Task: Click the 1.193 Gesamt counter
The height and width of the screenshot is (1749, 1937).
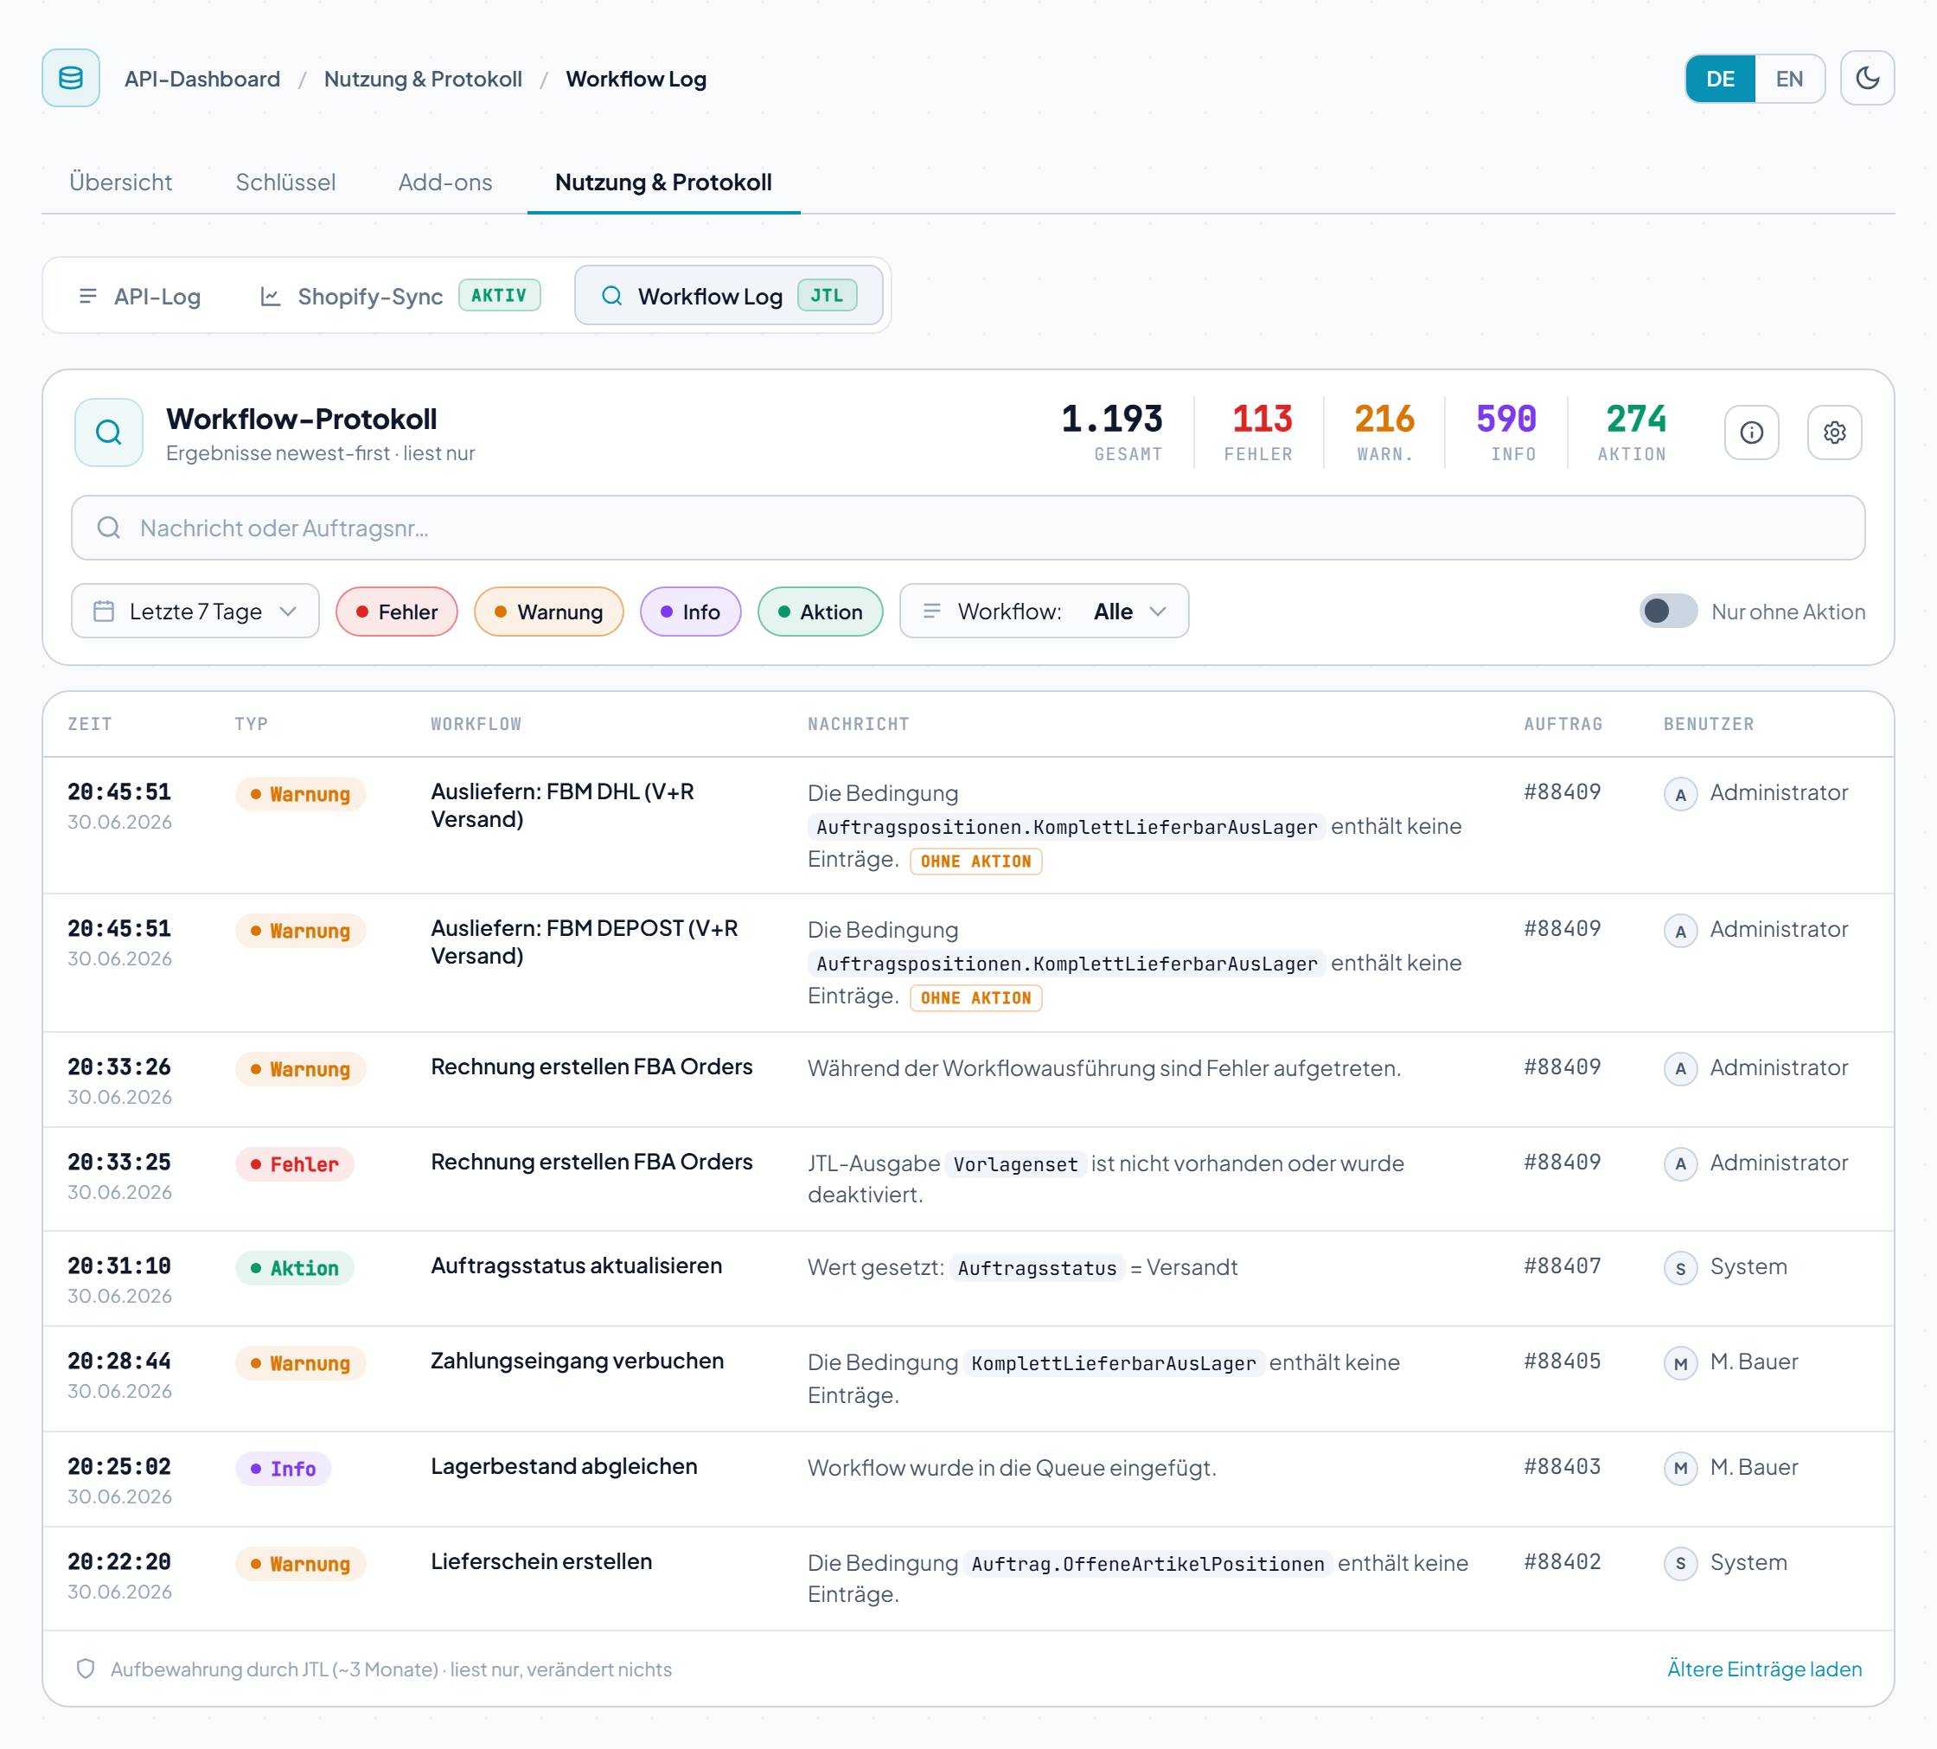Action: [x=1112, y=432]
